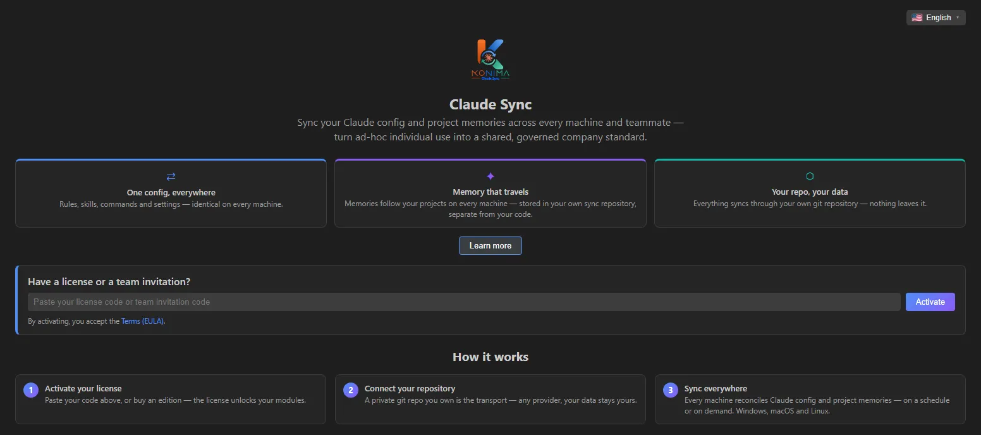This screenshot has height=435, width=981.
Task: Focus the license code input field
Action: coord(464,302)
